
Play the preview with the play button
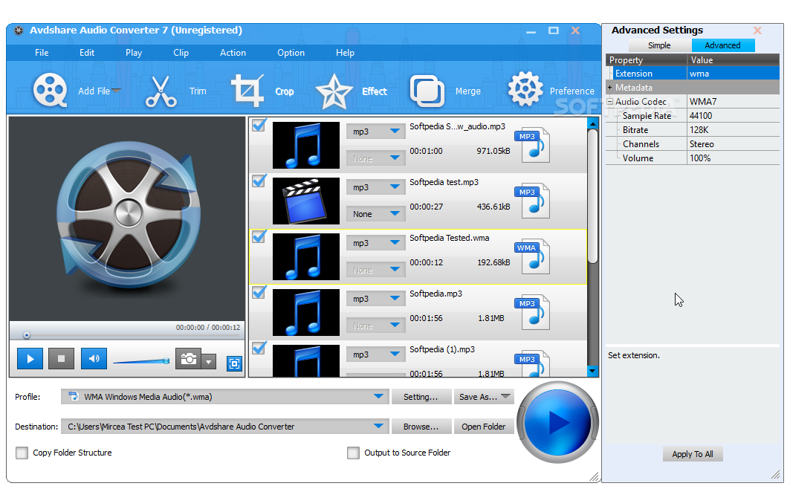pos(30,358)
